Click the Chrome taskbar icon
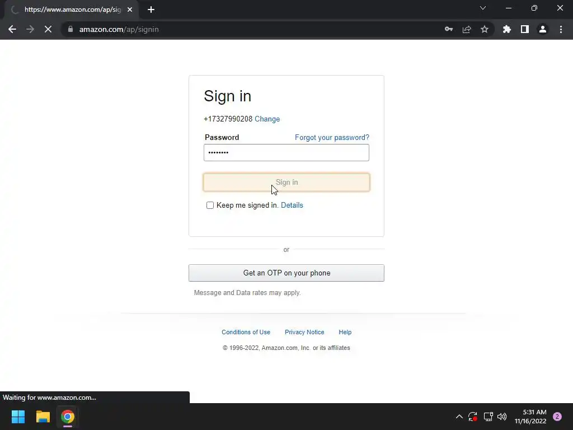 click(x=68, y=417)
